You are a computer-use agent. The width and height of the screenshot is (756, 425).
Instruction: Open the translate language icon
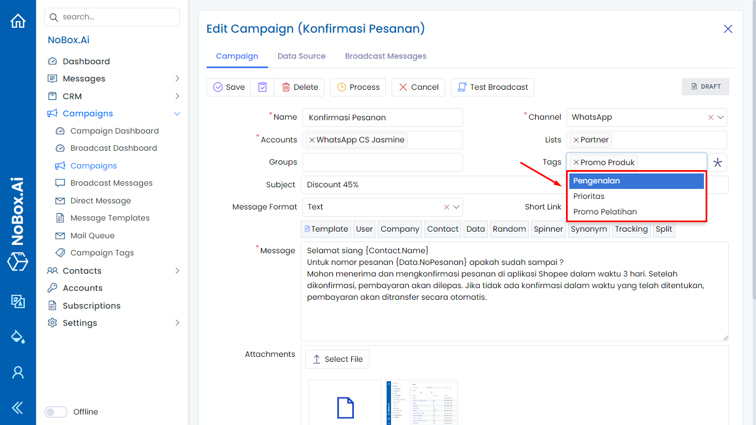coord(18,301)
